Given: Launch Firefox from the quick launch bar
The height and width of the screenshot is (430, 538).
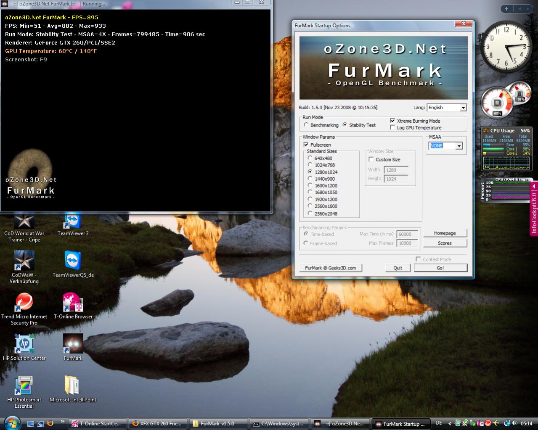Looking at the screenshot, I should [x=50, y=423].
